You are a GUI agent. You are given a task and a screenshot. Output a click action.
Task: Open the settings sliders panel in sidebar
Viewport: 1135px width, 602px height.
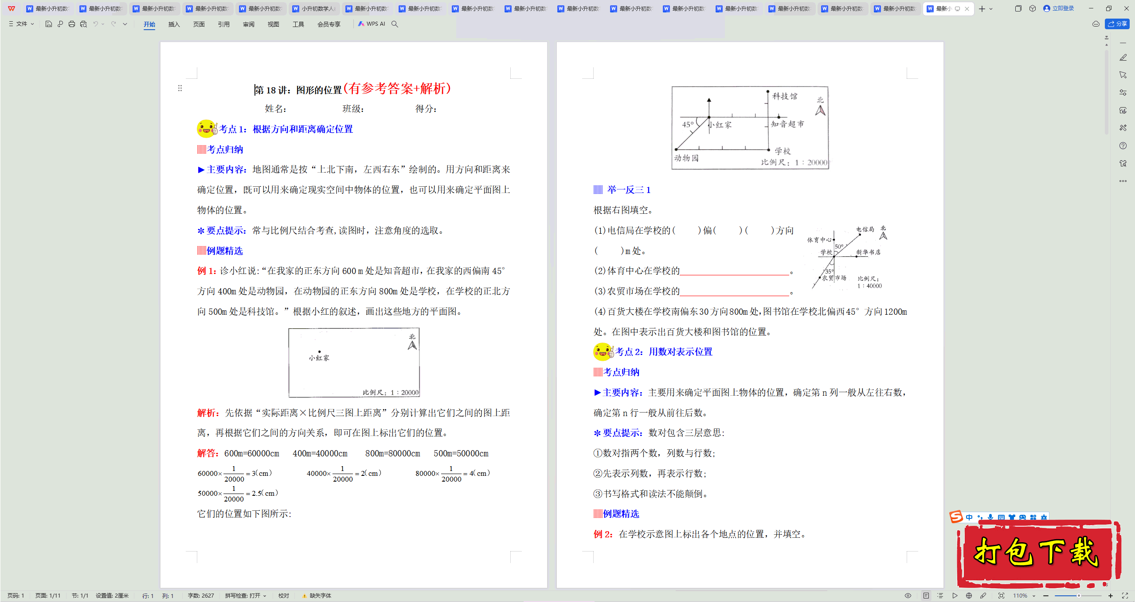pos(1123,93)
